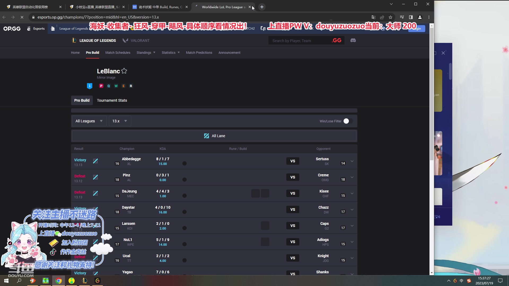509x286 pixels.
Task: Open Announcement page
Action: 229,53
